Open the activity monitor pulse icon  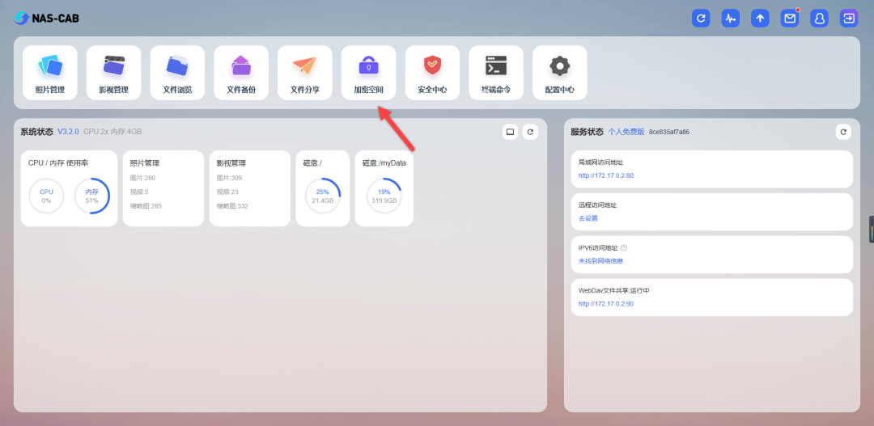pos(731,18)
